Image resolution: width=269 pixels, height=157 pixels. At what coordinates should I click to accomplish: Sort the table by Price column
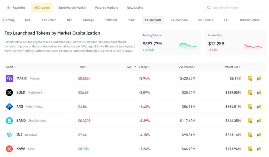pos(83,67)
